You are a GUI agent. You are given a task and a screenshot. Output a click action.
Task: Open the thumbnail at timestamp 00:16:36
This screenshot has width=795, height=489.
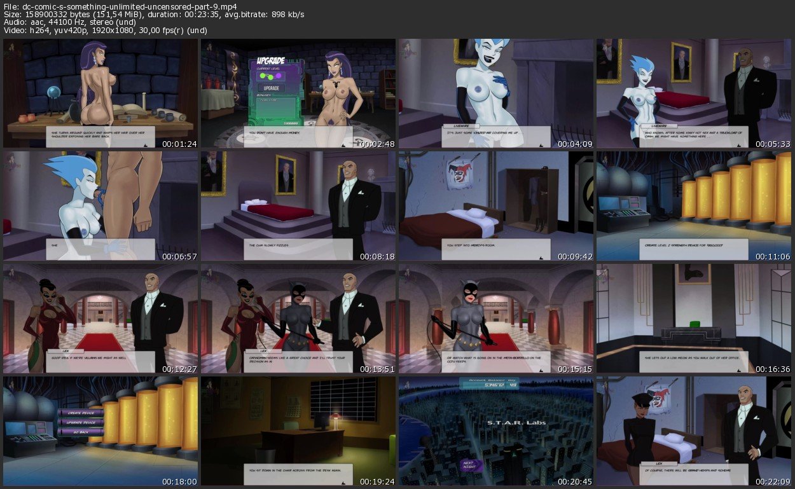694,319
